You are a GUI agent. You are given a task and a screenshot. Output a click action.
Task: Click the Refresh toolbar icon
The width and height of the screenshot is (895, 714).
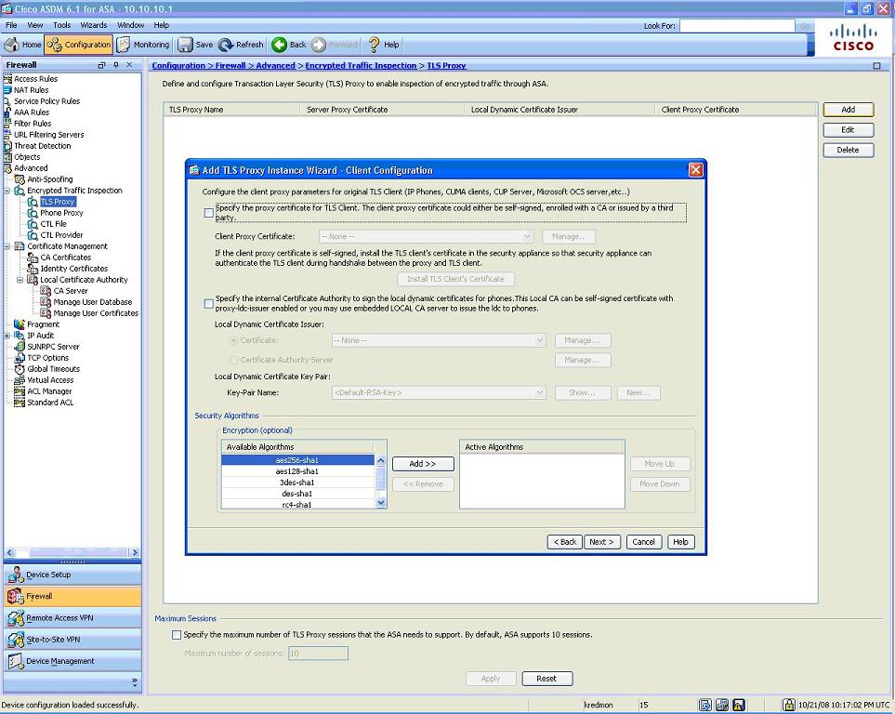(226, 45)
